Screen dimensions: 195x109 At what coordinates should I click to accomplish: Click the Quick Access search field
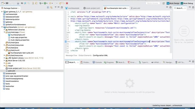click(x=153, y=3)
